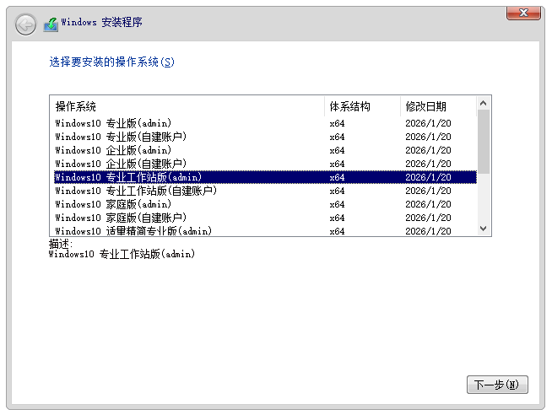This screenshot has width=552, height=415.
Task: Select Windows10 专业工作站版(自建账户) entry
Action: point(136,191)
